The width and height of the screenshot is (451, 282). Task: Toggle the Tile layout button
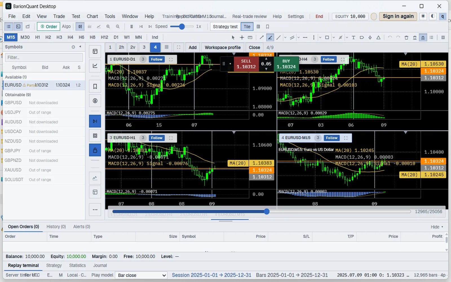coord(247,27)
